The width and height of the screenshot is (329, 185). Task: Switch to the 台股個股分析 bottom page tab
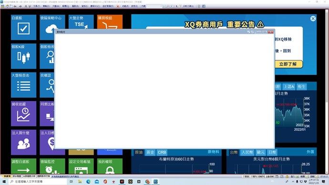click(x=29, y=176)
